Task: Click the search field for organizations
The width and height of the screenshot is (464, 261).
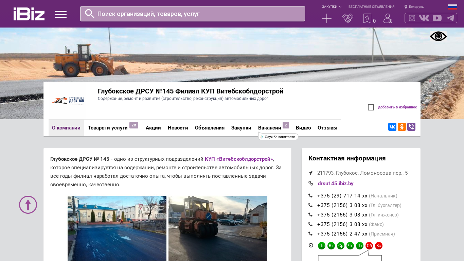Action: coord(192,14)
